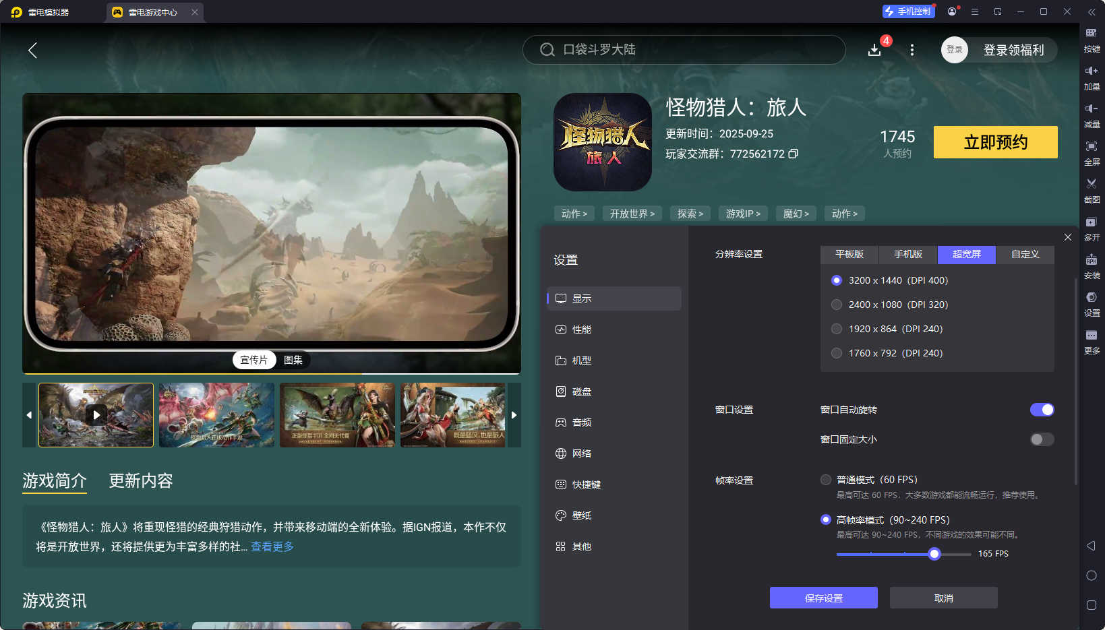Click the APK install (安装) icon
The width and height of the screenshot is (1105, 630).
click(x=1092, y=265)
